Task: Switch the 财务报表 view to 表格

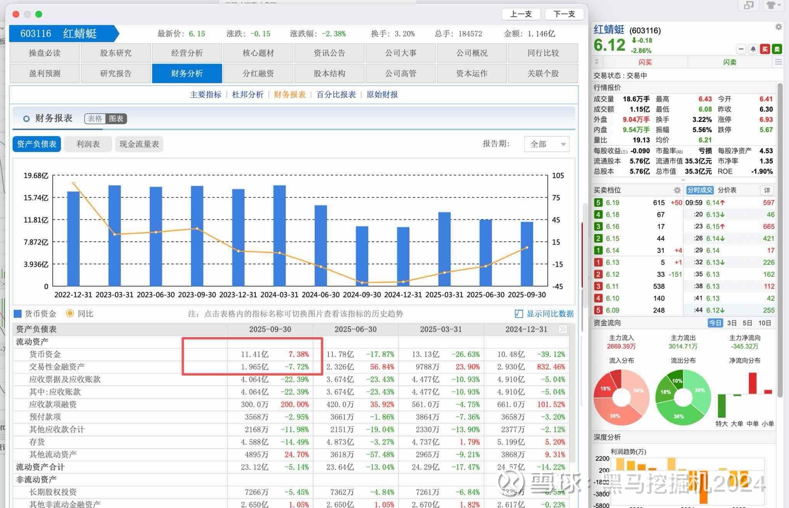Action: [x=95, y=119]
